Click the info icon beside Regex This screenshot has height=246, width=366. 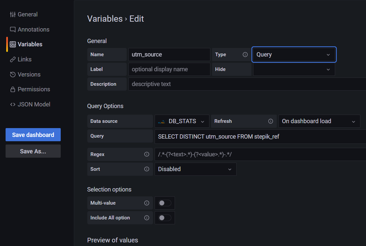click(x=147, y=154)
